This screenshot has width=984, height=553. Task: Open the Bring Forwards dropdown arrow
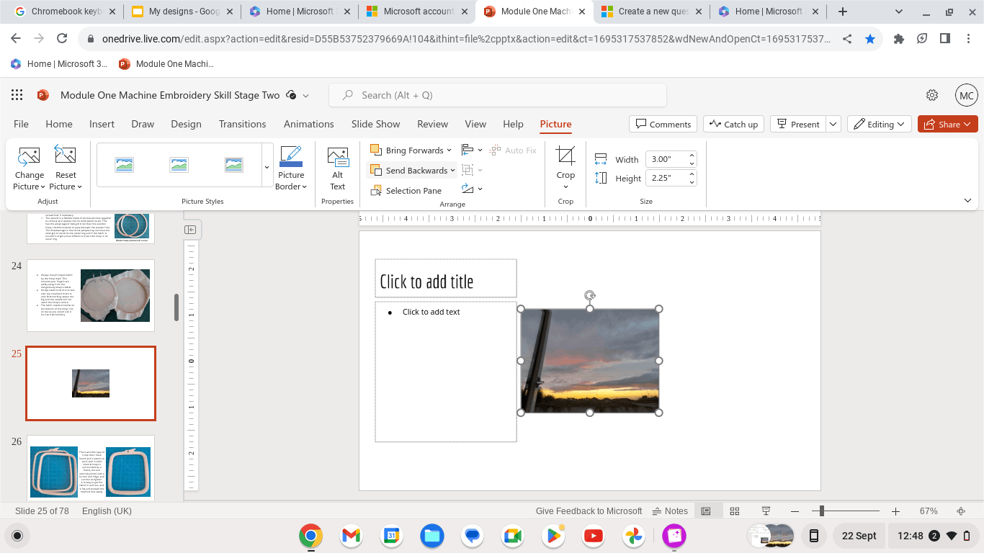[x=449, y=150]
